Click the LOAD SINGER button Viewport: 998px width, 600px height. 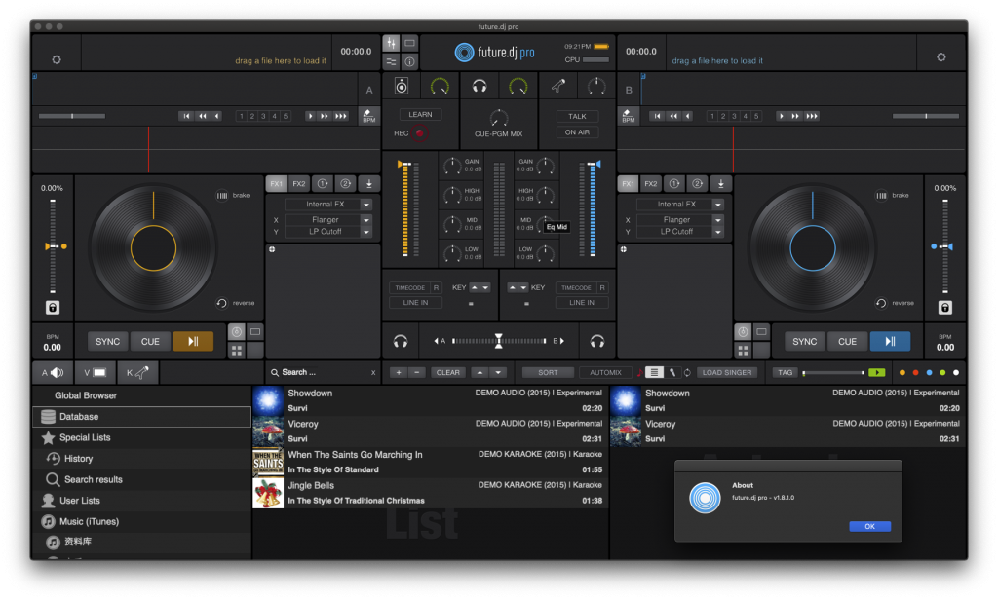[727, 372]
